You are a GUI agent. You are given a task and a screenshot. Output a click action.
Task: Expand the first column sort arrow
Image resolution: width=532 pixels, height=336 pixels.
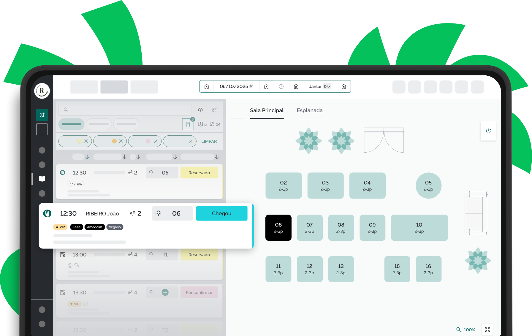[x=87, y=157]
